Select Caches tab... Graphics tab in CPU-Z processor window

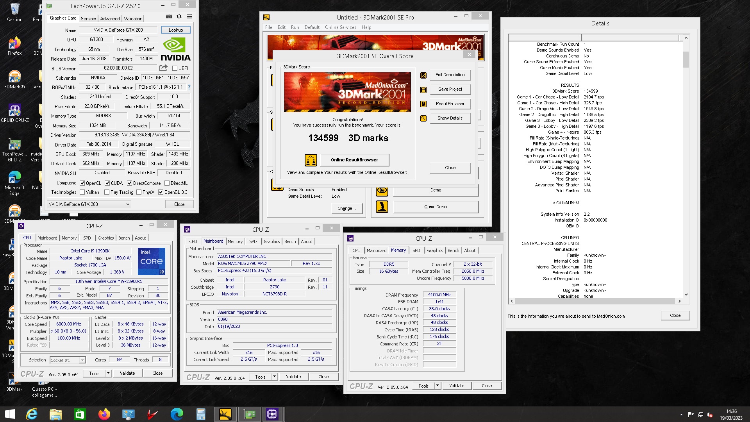105,238
